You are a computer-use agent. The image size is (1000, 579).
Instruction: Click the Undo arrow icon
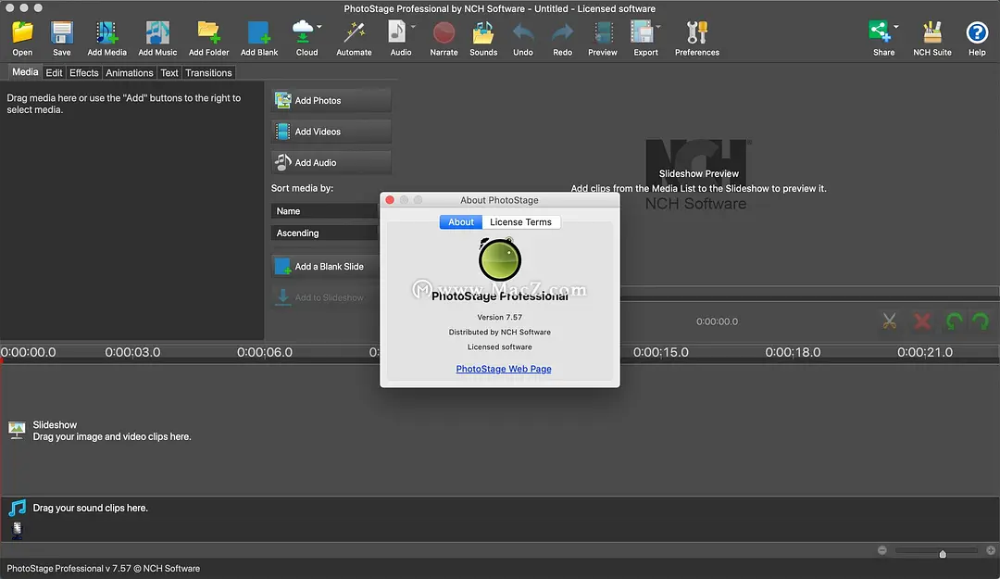click(523, 32)
